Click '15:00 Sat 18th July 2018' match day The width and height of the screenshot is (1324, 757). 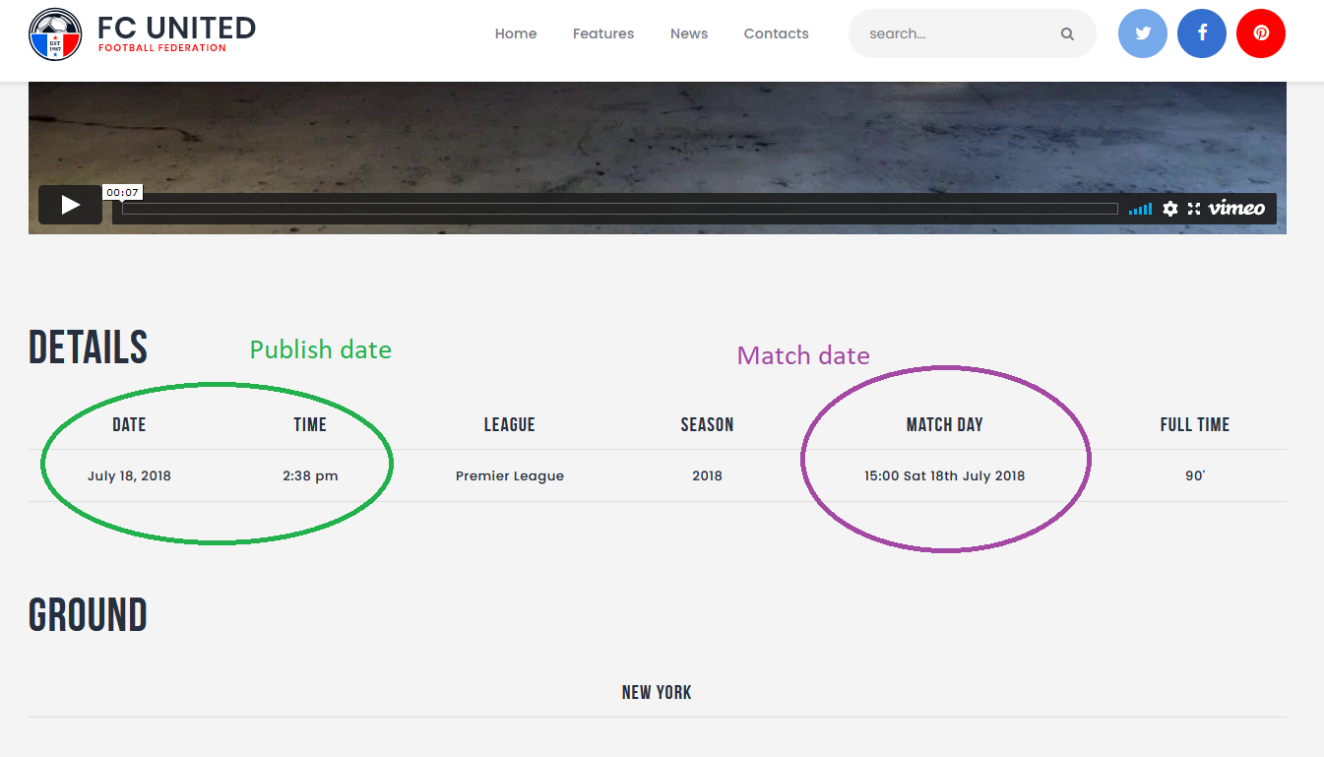pos(945,475)
